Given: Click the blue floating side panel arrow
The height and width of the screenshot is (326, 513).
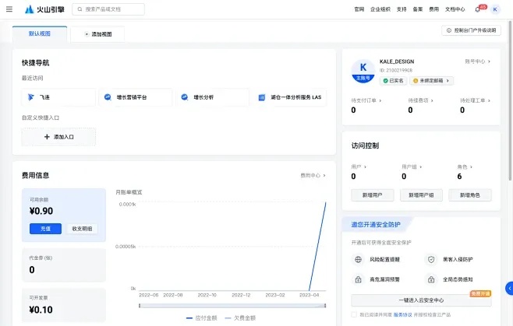Looking at the screenshot, I should coord(509,289).
